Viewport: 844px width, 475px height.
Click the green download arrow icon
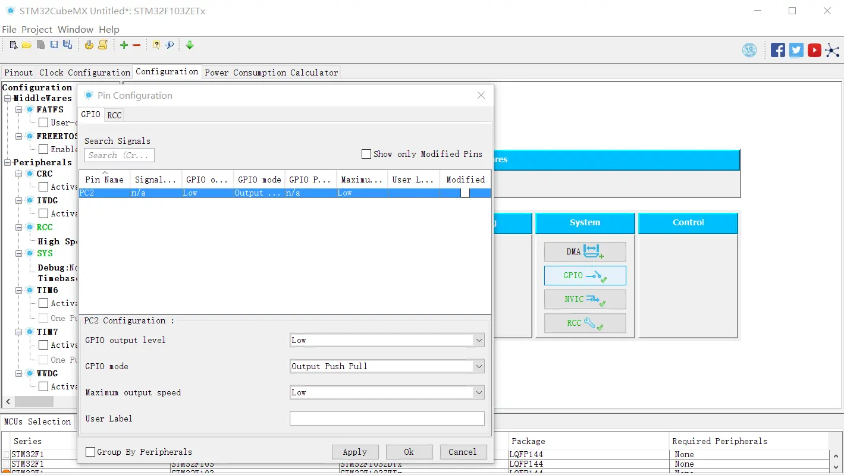pos(190,45)
